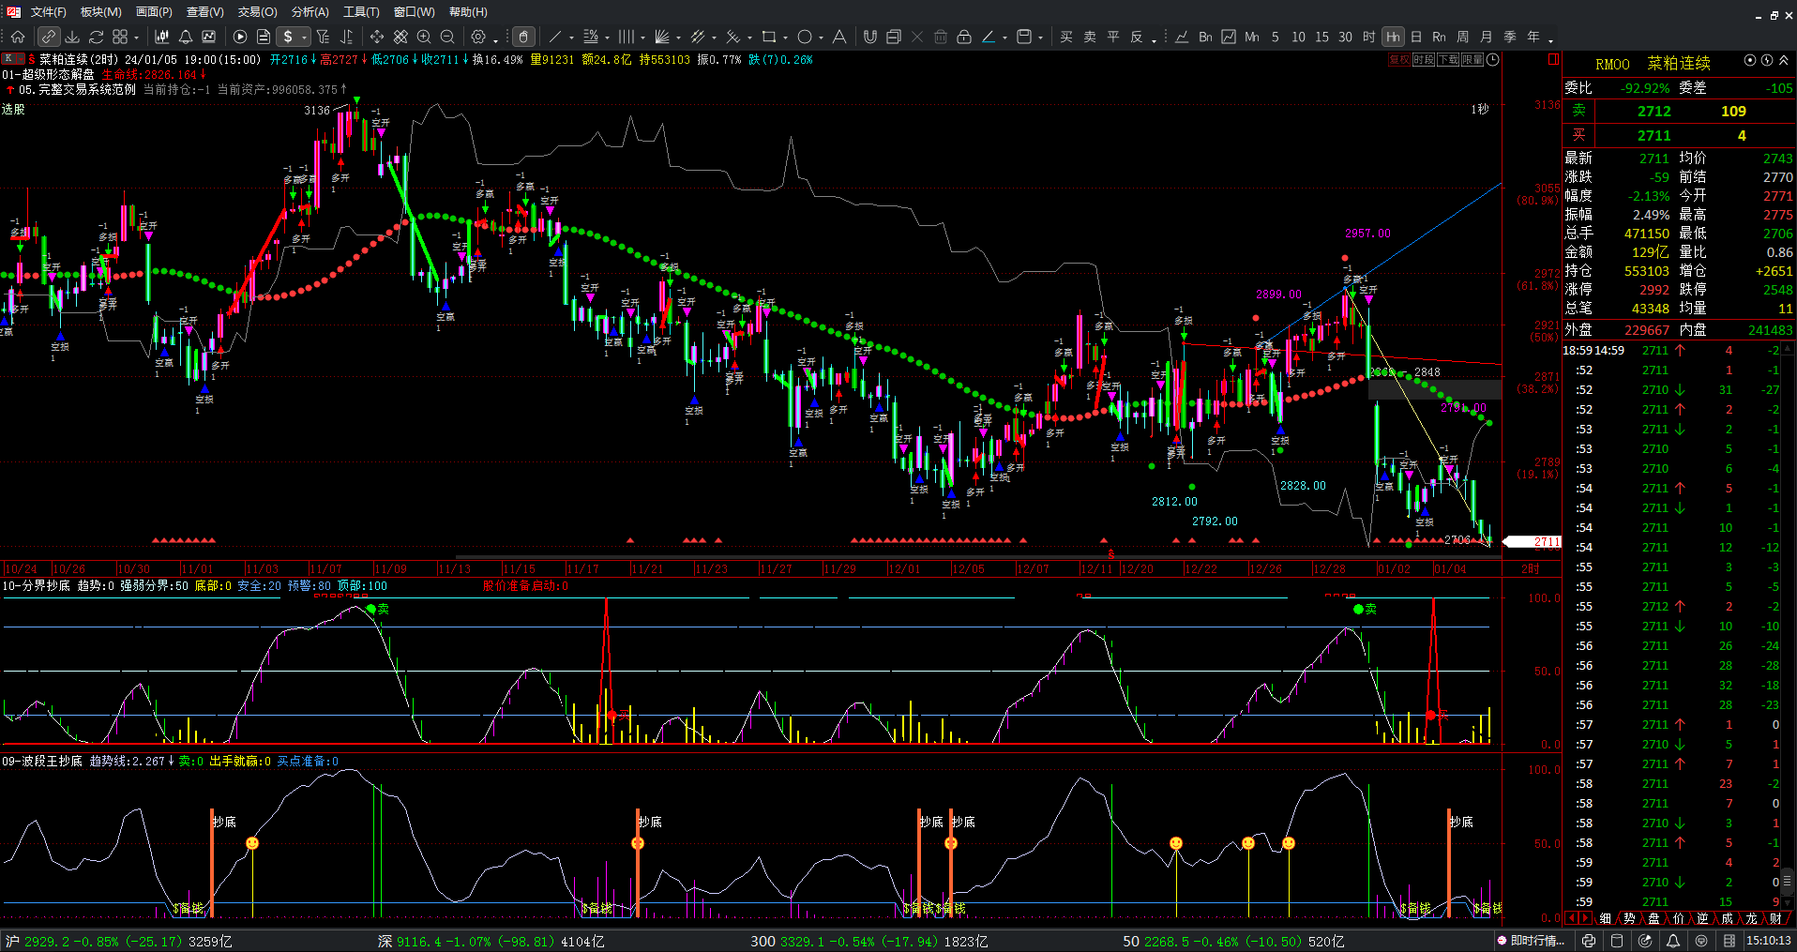Viewport: 1797px width, 952px height.
Task: Switch to the 势 tab
Action: tap(1629, 918)
